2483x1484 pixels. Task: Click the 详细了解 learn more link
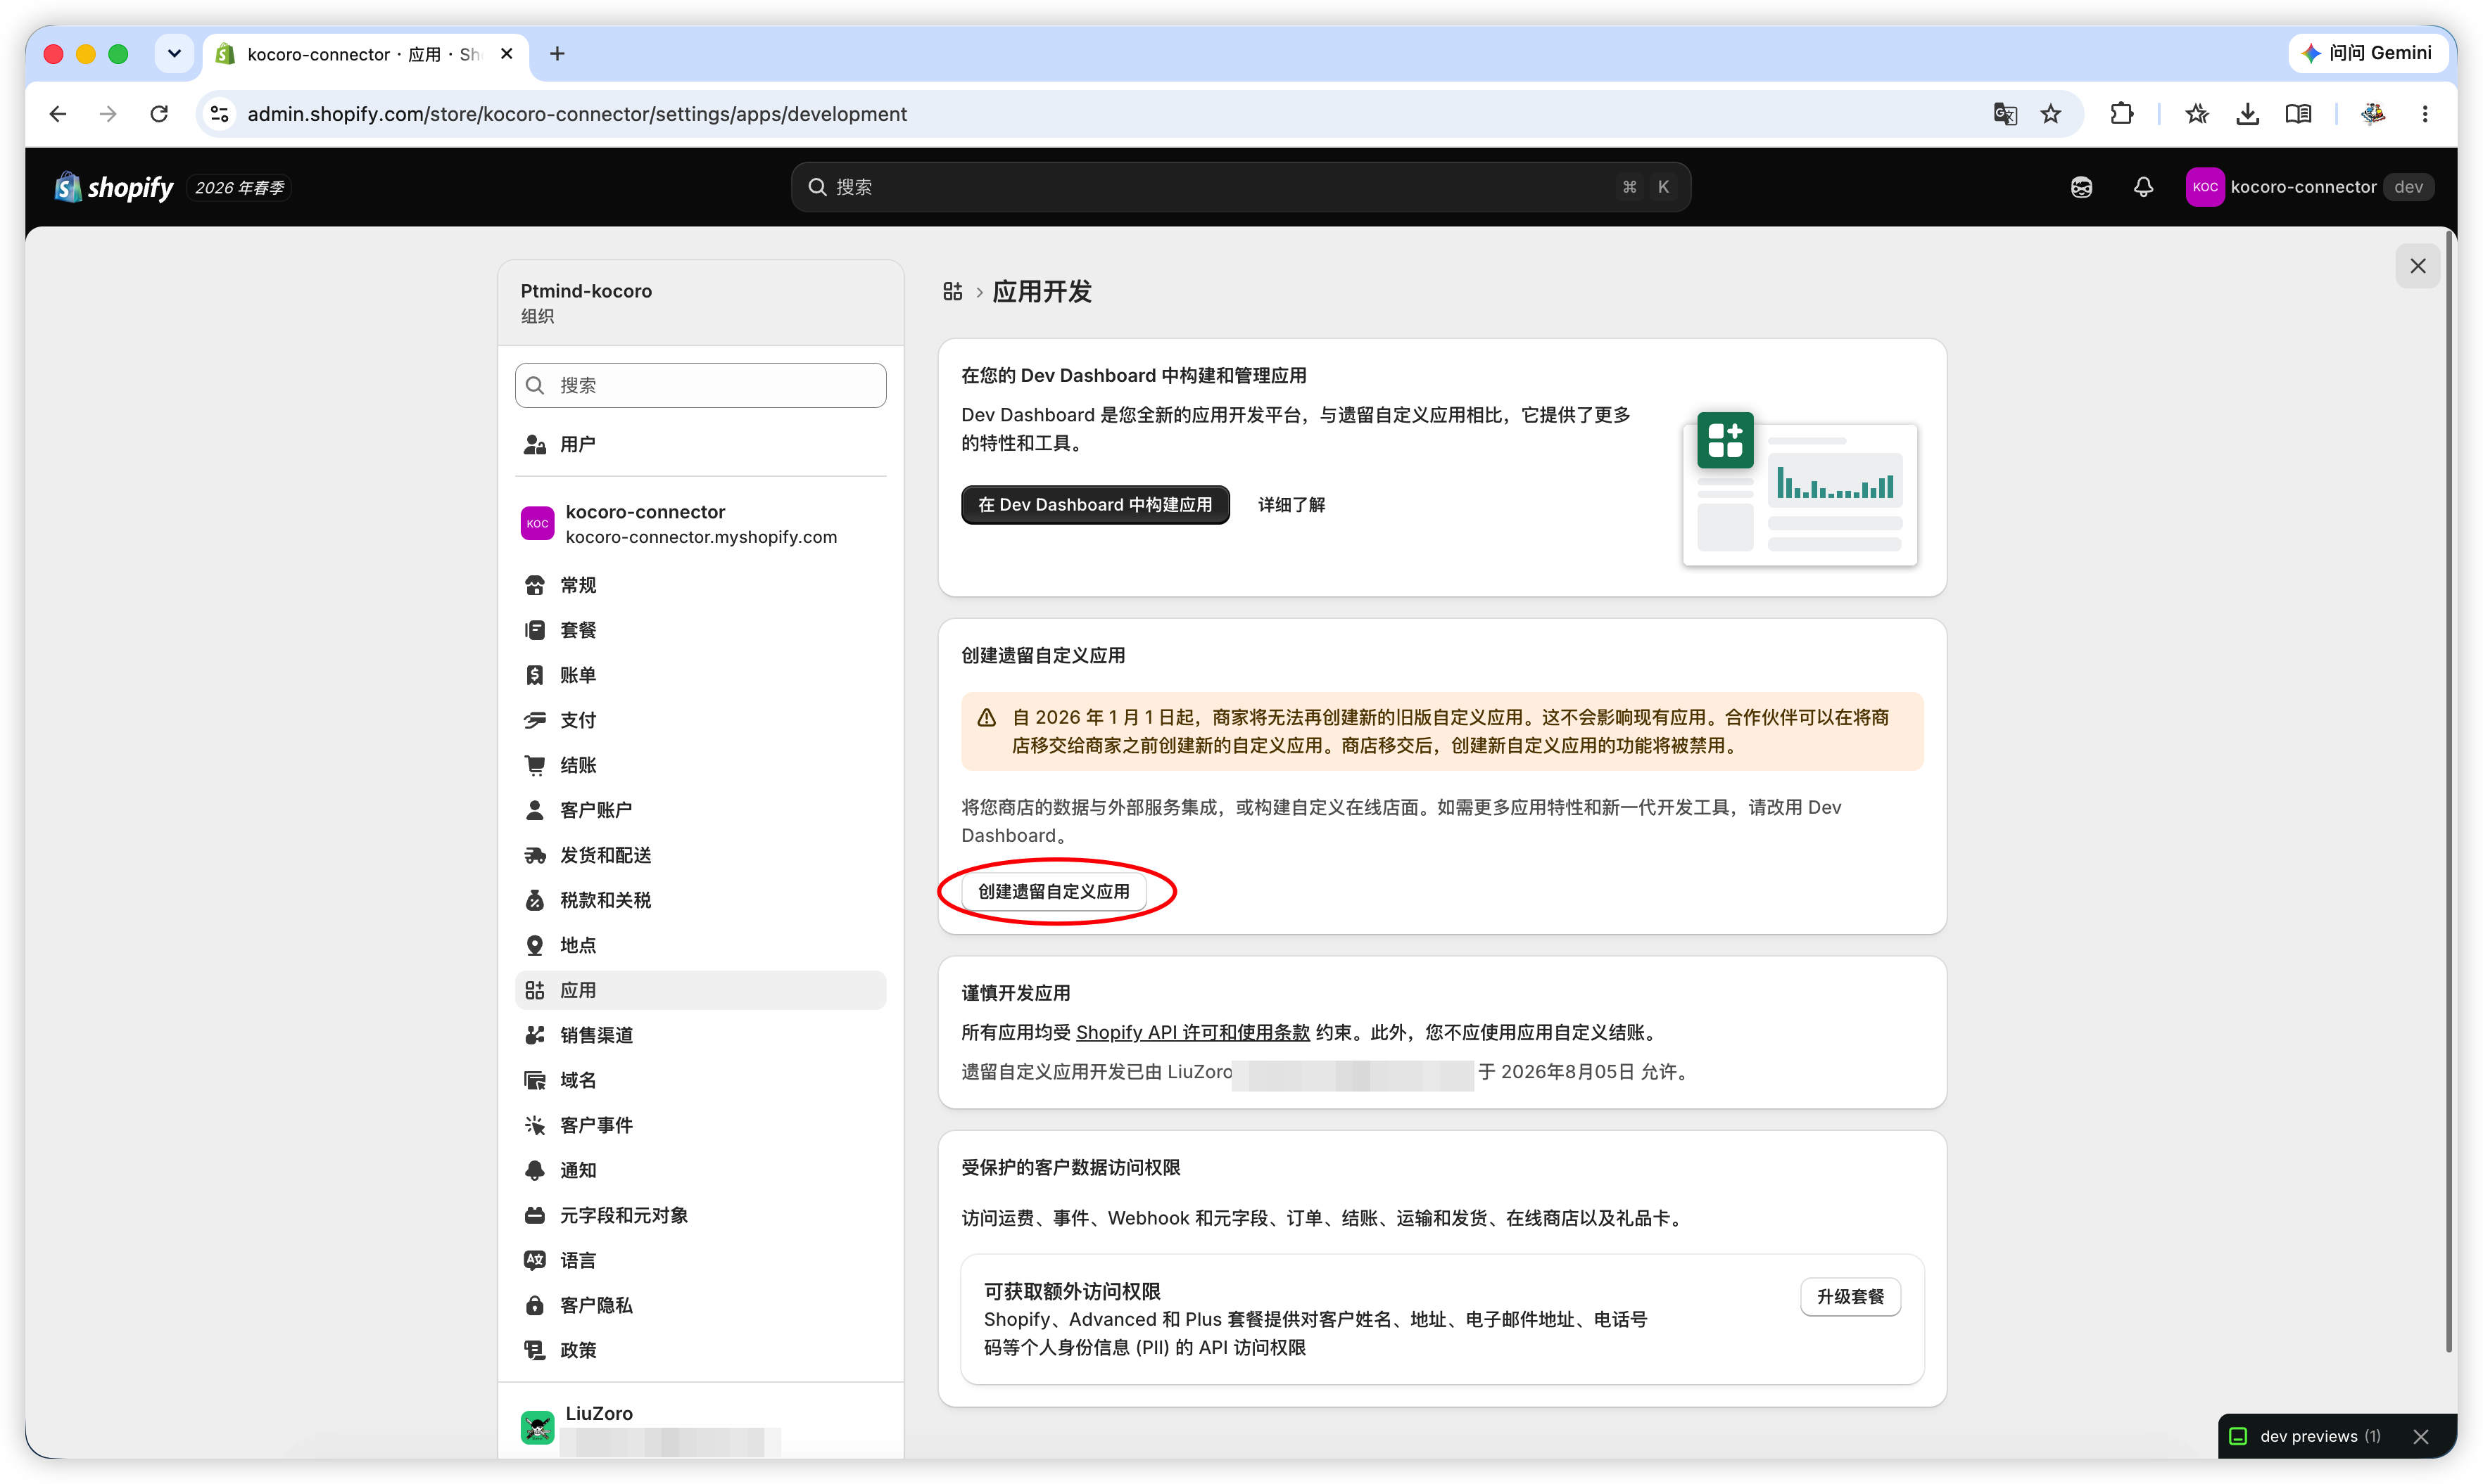[1291, 505]
